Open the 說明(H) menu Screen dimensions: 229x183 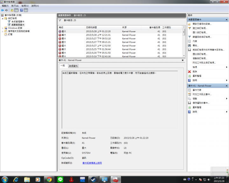coord(35,6)
